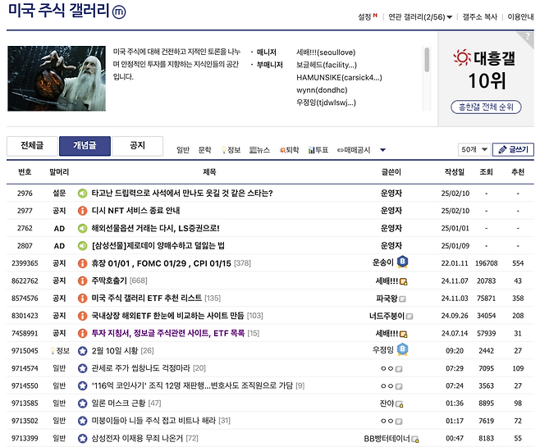Image resolution: width=540 pixels, height=447 pixels.
Task: Switch to the 전체글 tab
Action: [x=32, y=146]
